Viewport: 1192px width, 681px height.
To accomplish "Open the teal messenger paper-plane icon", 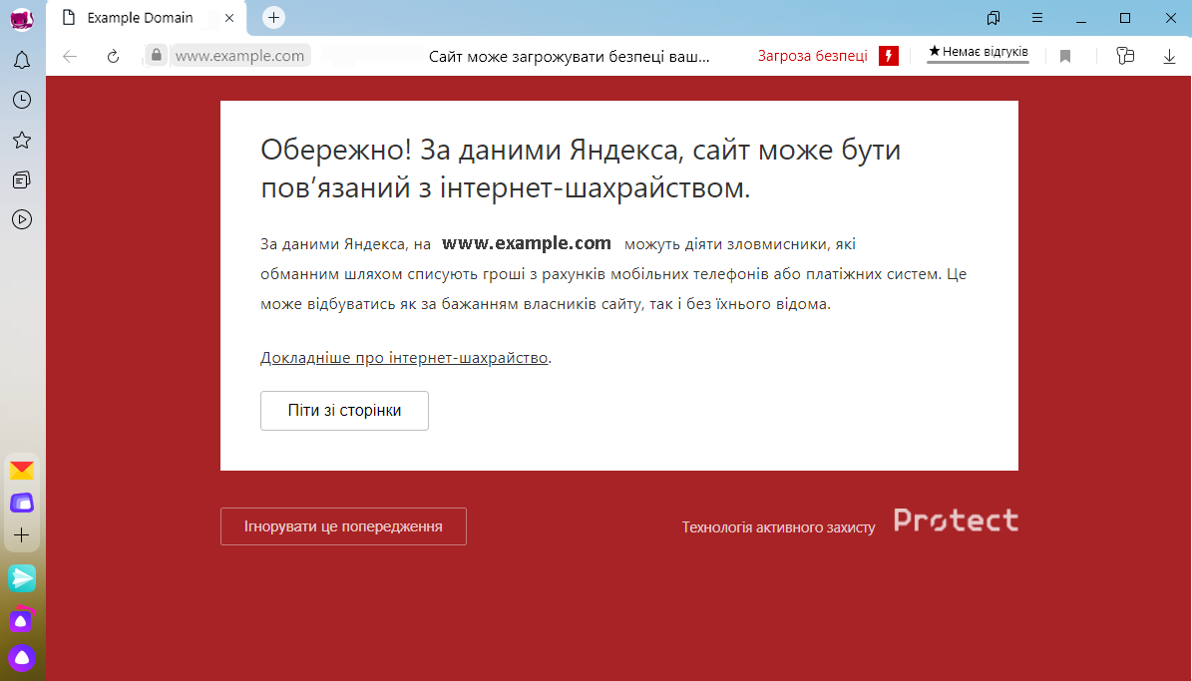I will click(22, 578).
